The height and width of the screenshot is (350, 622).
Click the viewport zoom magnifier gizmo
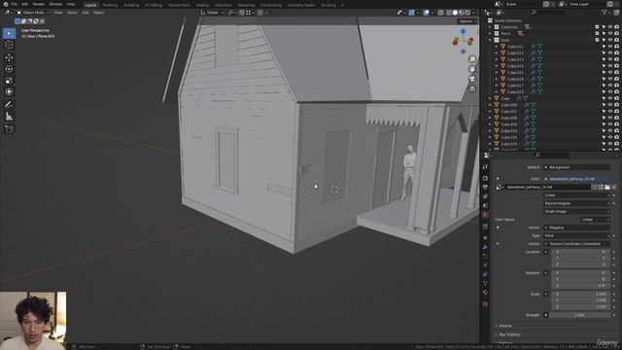472,59
